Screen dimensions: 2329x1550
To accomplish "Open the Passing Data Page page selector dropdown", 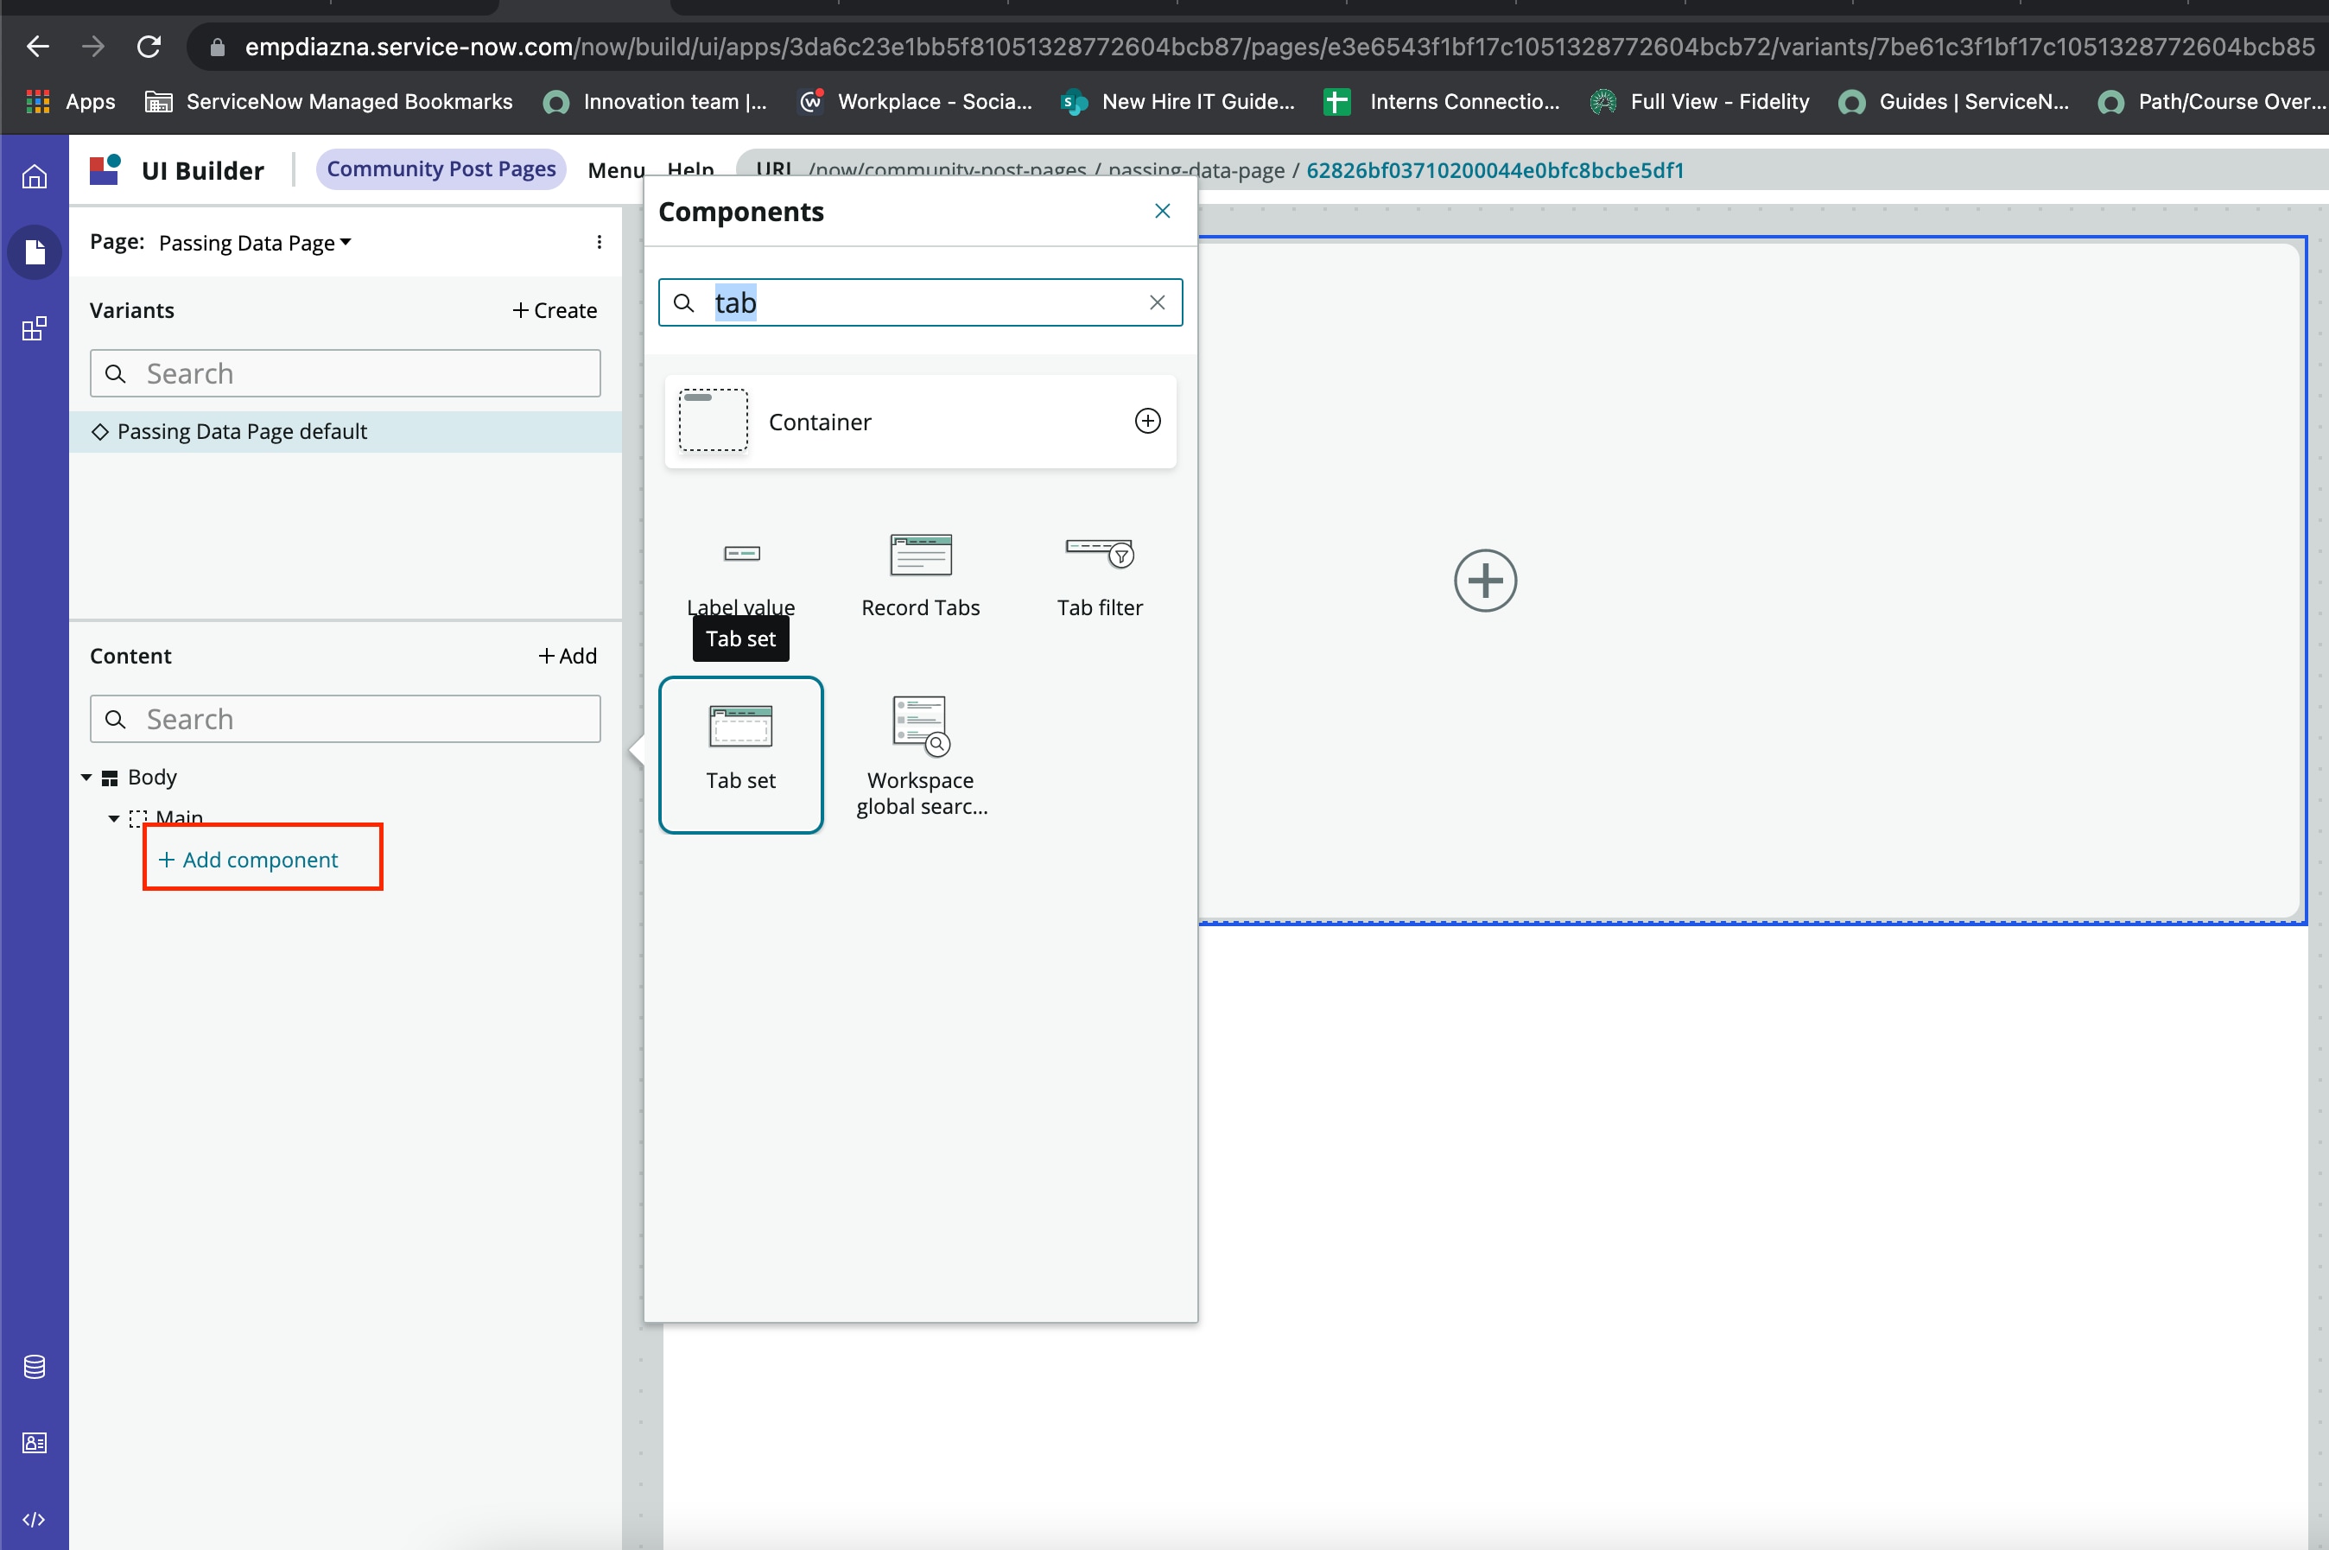I will (253, 242).
